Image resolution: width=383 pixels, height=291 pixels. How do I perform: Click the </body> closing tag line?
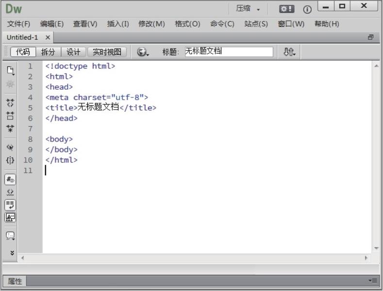[62, 150]
